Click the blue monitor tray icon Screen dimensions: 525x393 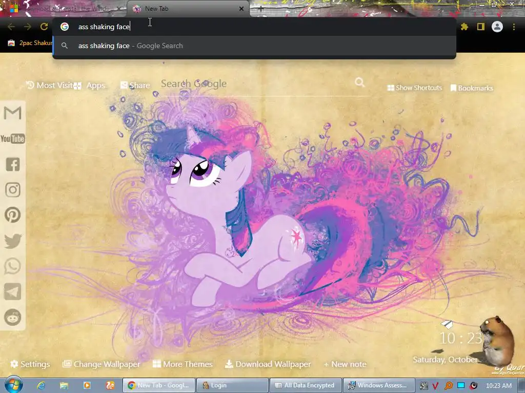[x=461, y=385]
